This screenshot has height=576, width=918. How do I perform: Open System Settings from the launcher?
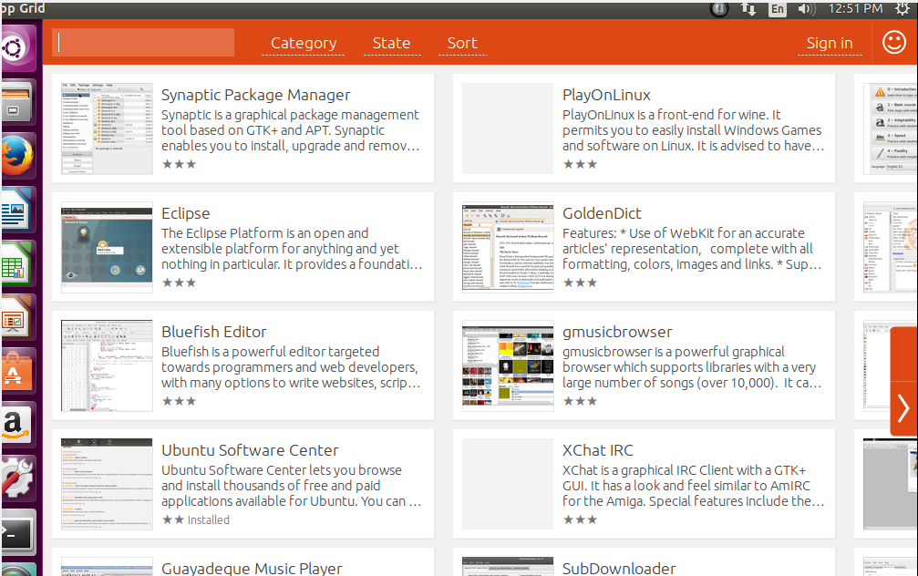point(17,479)
